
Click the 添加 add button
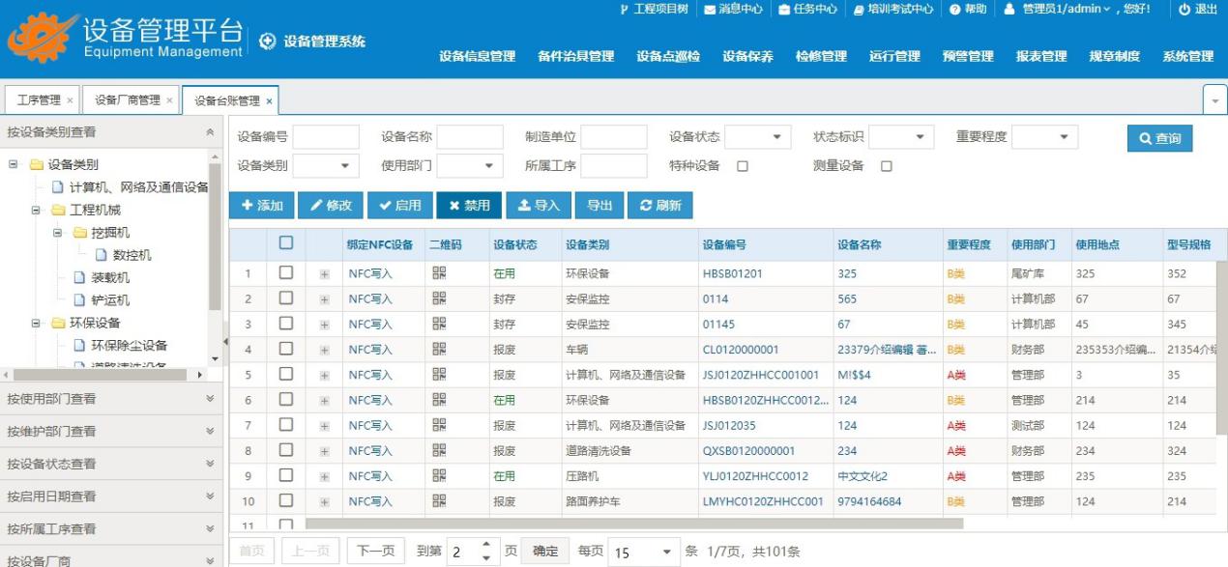pyautogui.click(x=261, y=206)
